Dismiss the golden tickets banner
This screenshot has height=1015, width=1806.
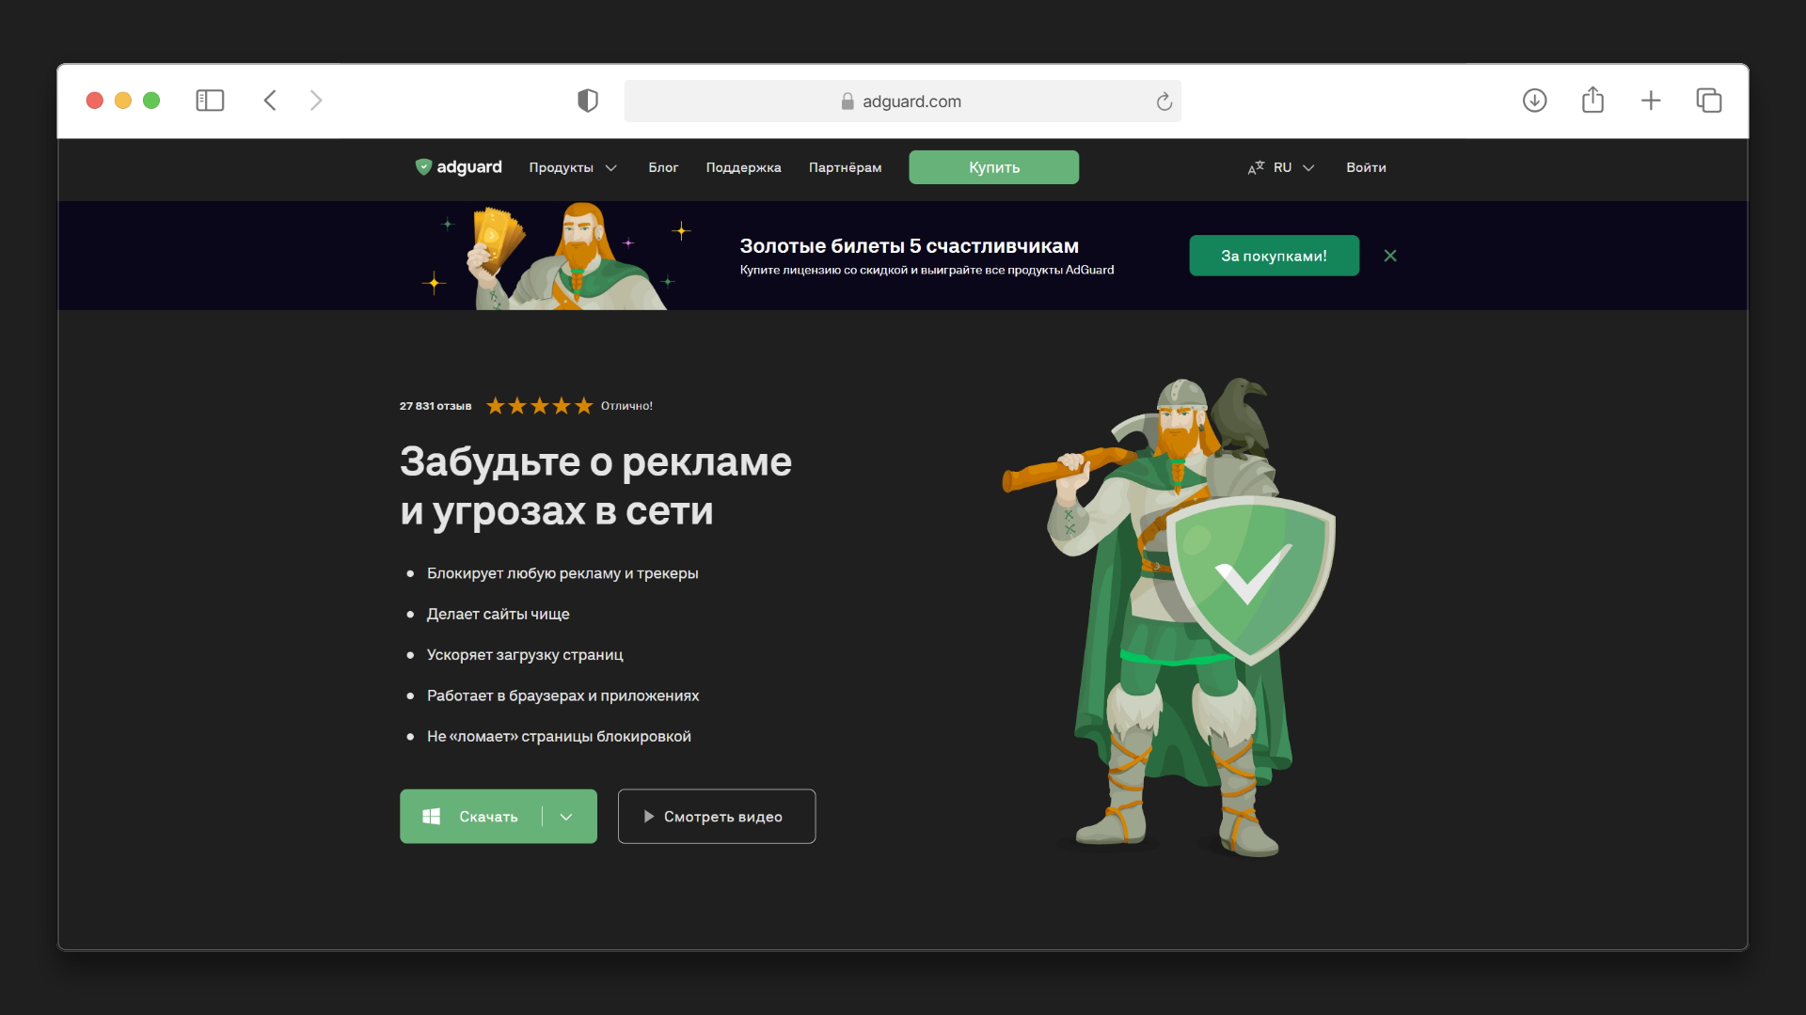coord(1390,255)
